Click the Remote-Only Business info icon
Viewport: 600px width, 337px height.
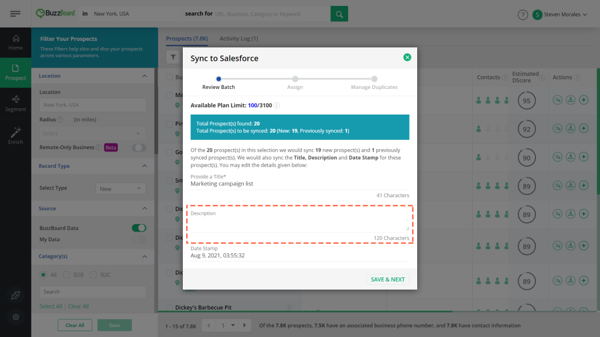click(98, 147)
